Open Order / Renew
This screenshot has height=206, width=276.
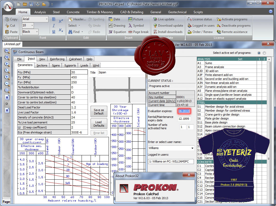pos(200,32)
